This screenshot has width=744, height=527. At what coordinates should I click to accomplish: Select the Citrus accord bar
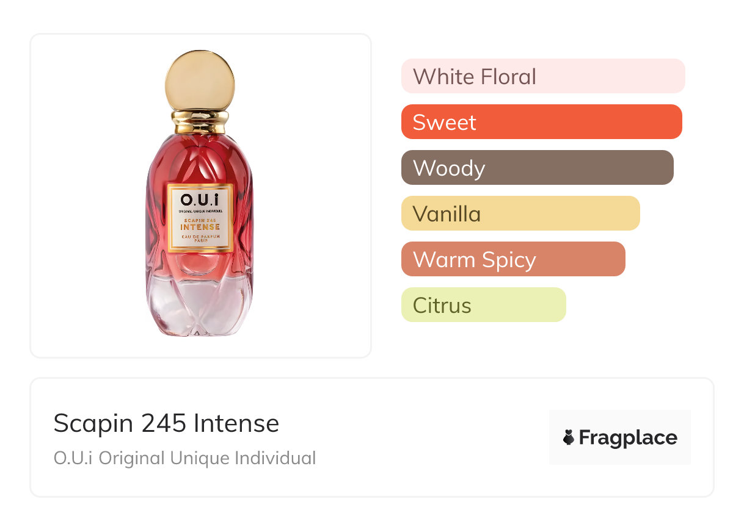(x=483, y=305)
